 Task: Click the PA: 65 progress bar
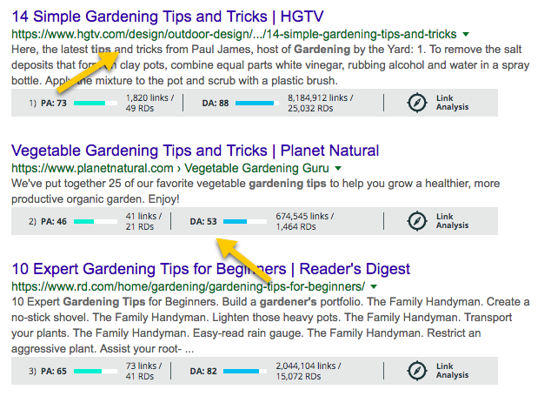(x=96, y=370)
